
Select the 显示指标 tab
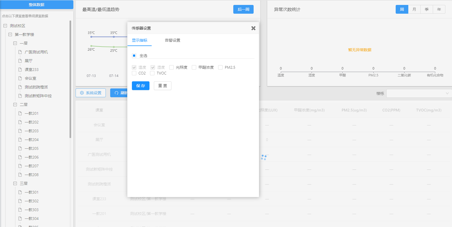[x=140, y=40]
